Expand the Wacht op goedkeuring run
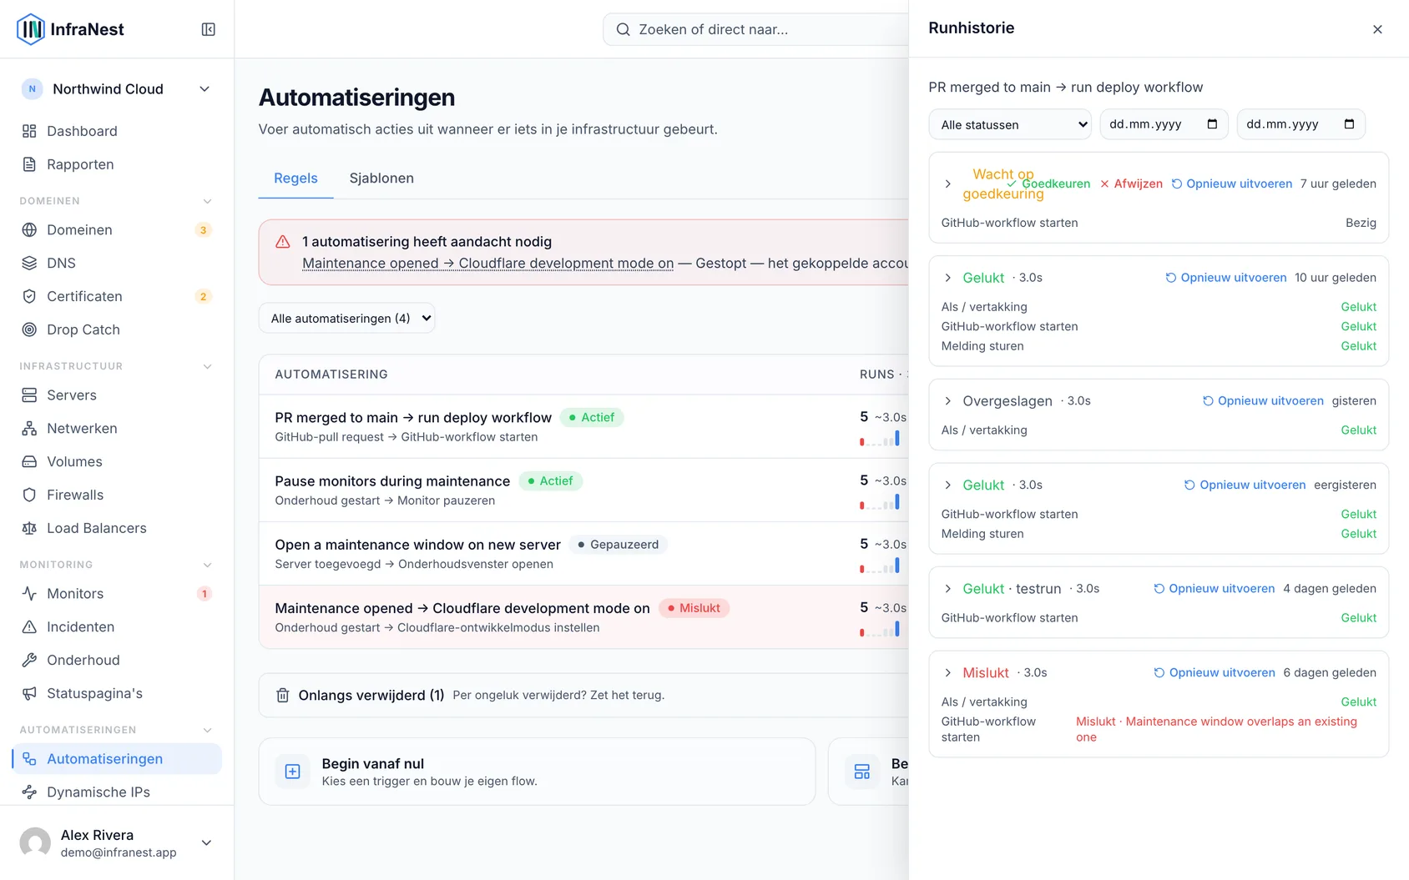 click(947, 184)
